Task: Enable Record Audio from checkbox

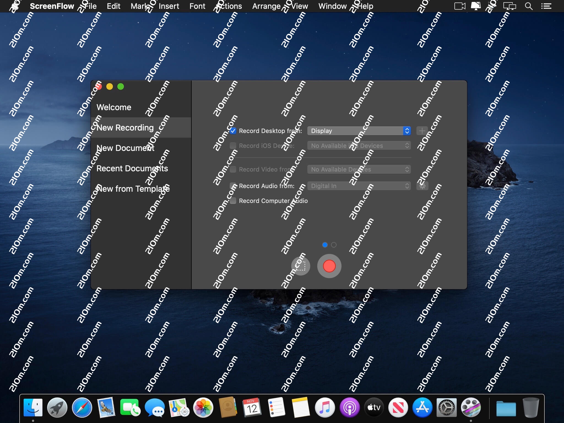Action: tap(233, 186)
